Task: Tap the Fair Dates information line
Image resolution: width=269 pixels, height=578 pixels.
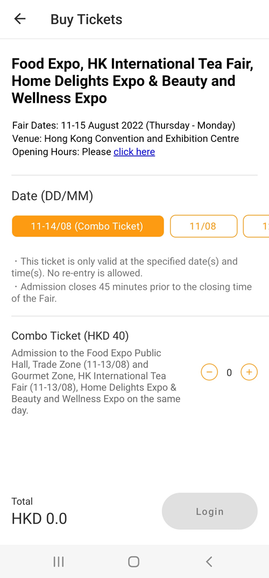Action: 124,125
